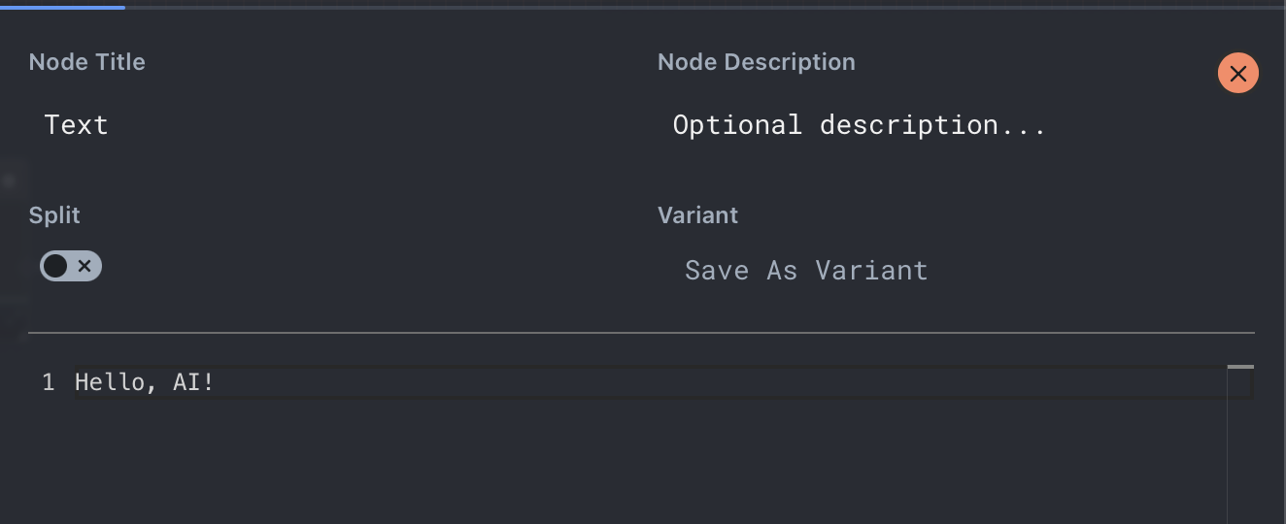Enable the Split toggle switch

point(70,266)
